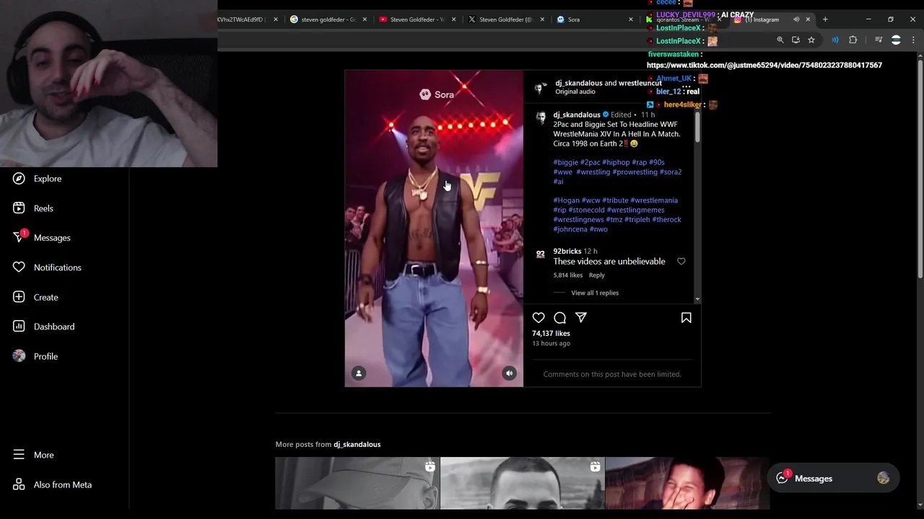Image resolution: width=924 pixels, height=519 pixels.
Task: Click the playing video
Action: (434, 229)
